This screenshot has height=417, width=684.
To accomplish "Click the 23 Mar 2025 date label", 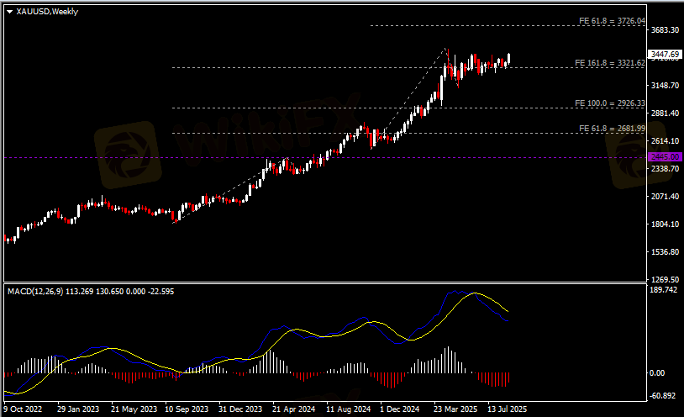I will point(455,409).
